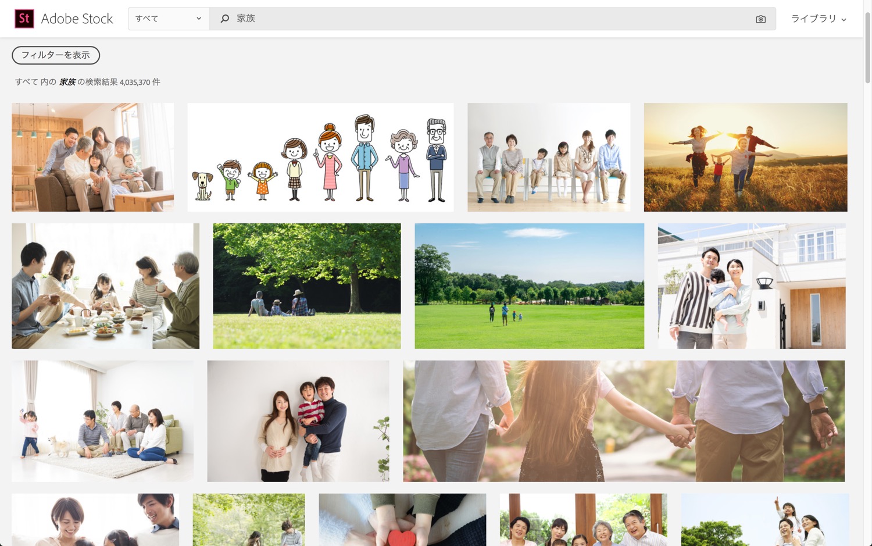Open family on sofa in wooden room photo
The height and width of the screenshot is (546, 872).
click(92, 157)
